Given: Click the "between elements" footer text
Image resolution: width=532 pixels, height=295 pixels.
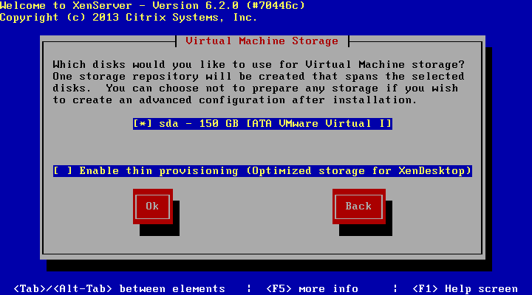Looking at the screenshot, I should coord(172,288).
